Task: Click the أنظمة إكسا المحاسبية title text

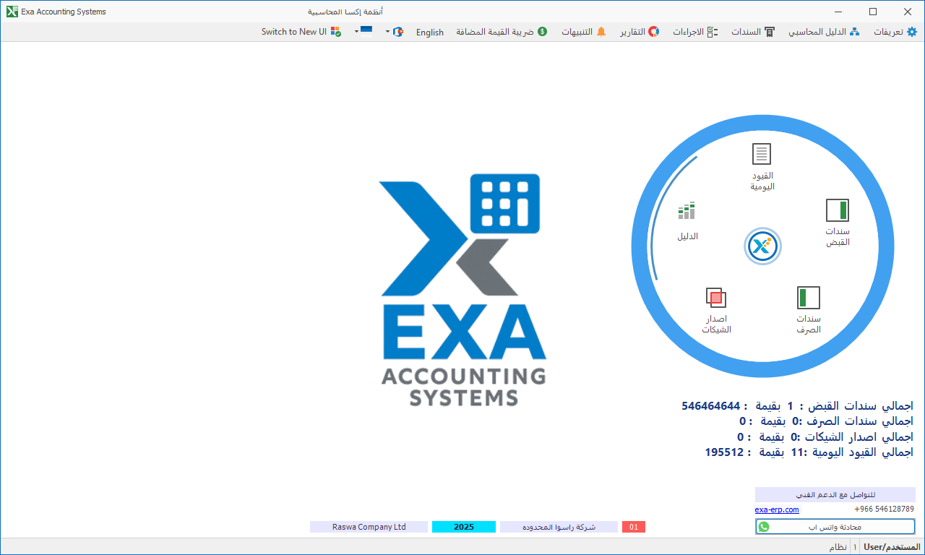Action: 345,12
